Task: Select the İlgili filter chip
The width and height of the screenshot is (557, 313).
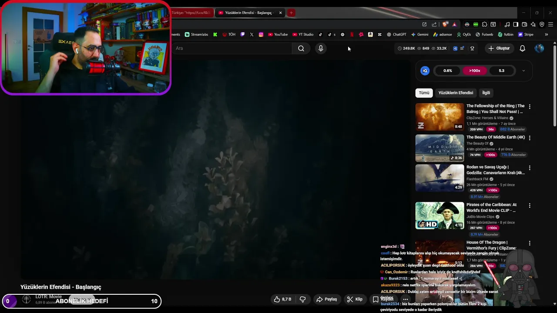Action: pyautogui.click(x=486, y=93)
